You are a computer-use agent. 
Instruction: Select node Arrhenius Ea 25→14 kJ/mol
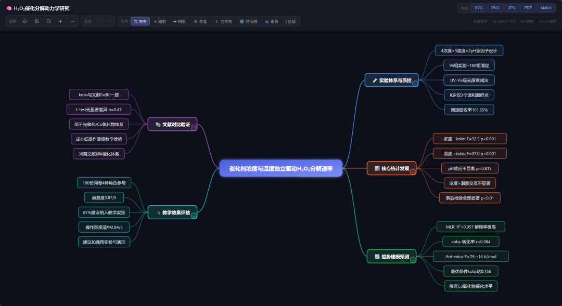470,256
